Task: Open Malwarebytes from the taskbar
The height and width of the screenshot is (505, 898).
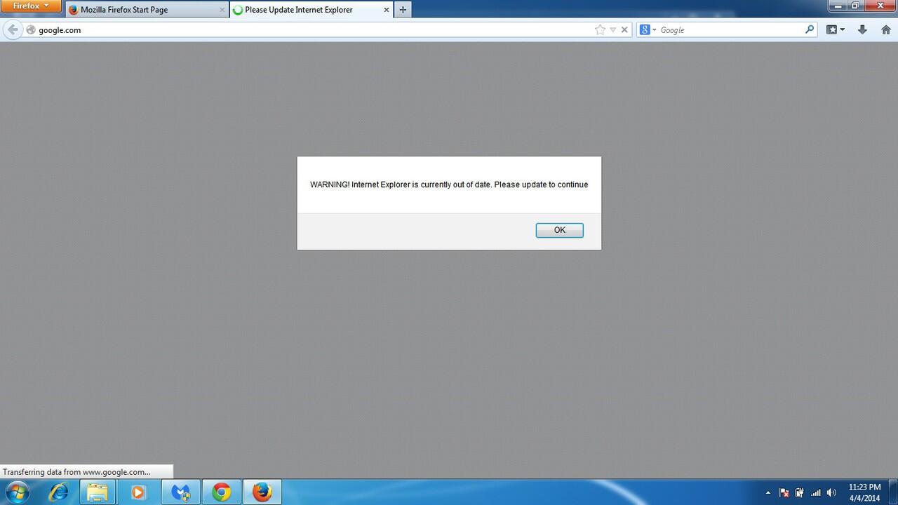Action: point(181,492)
